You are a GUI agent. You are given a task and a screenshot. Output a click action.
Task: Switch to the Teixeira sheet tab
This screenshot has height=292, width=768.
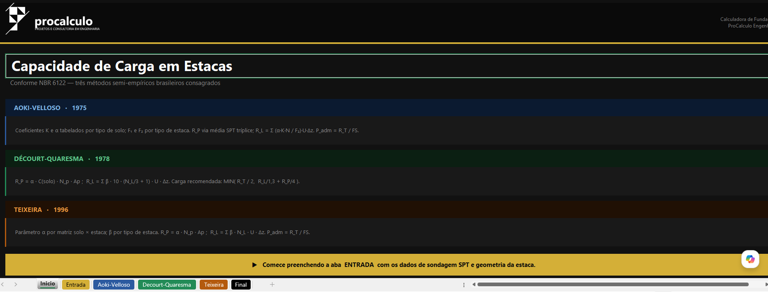(x=214, y=285)
